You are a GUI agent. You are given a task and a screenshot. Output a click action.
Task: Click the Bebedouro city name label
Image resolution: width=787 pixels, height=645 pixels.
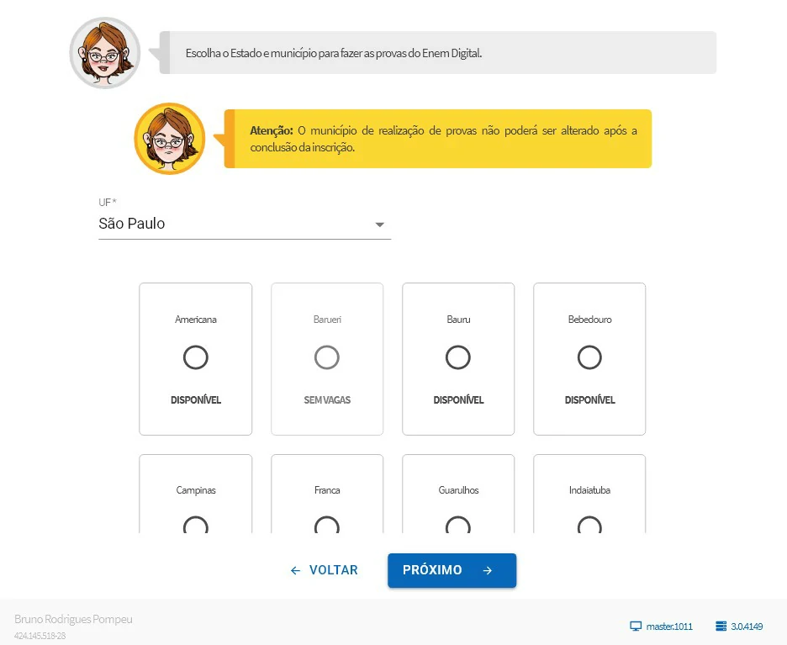[x=589, y=320]
